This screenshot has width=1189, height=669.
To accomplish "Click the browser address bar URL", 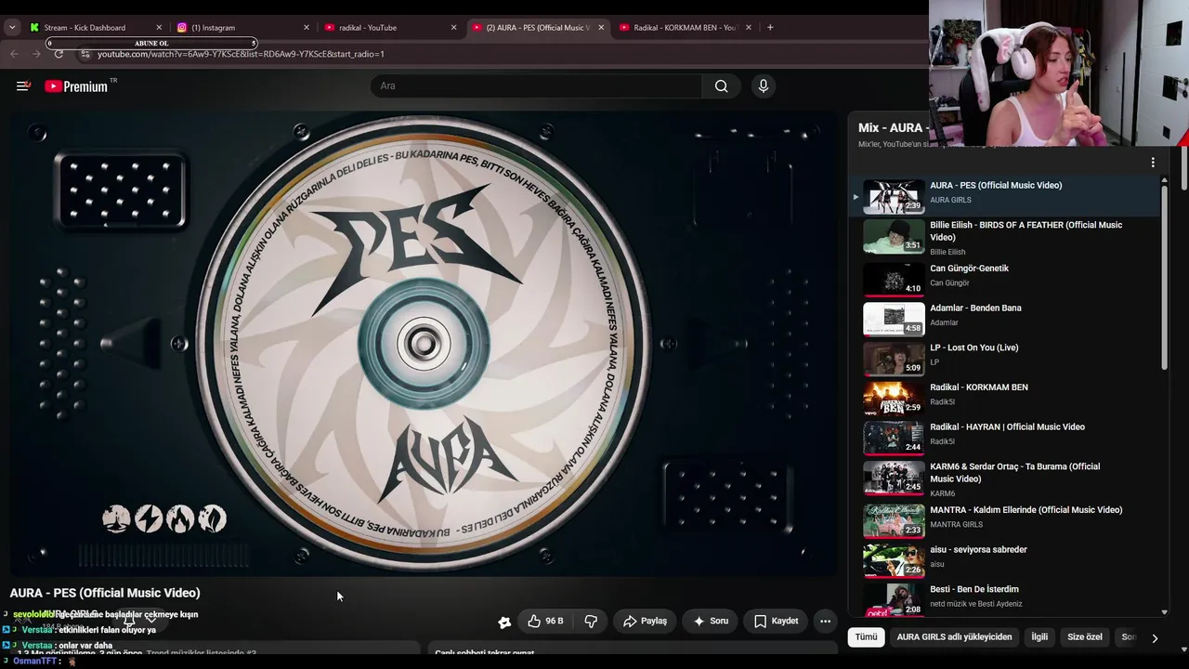I will coord(241,54).
